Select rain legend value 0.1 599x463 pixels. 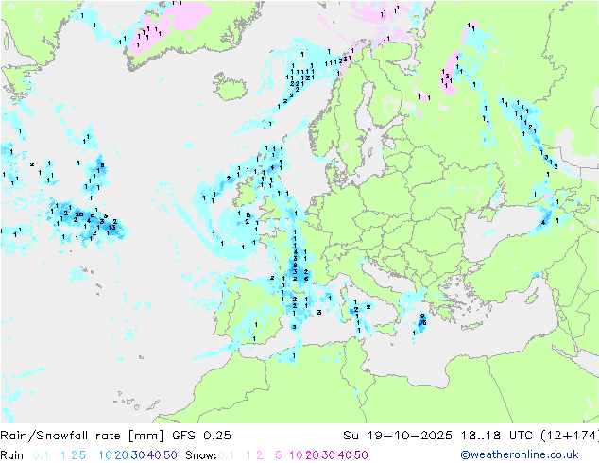41,455
